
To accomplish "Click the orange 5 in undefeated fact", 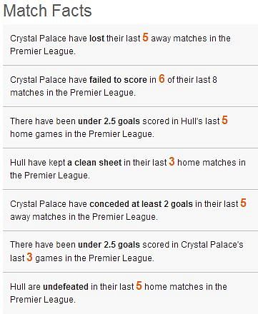I will click(139, 285).
